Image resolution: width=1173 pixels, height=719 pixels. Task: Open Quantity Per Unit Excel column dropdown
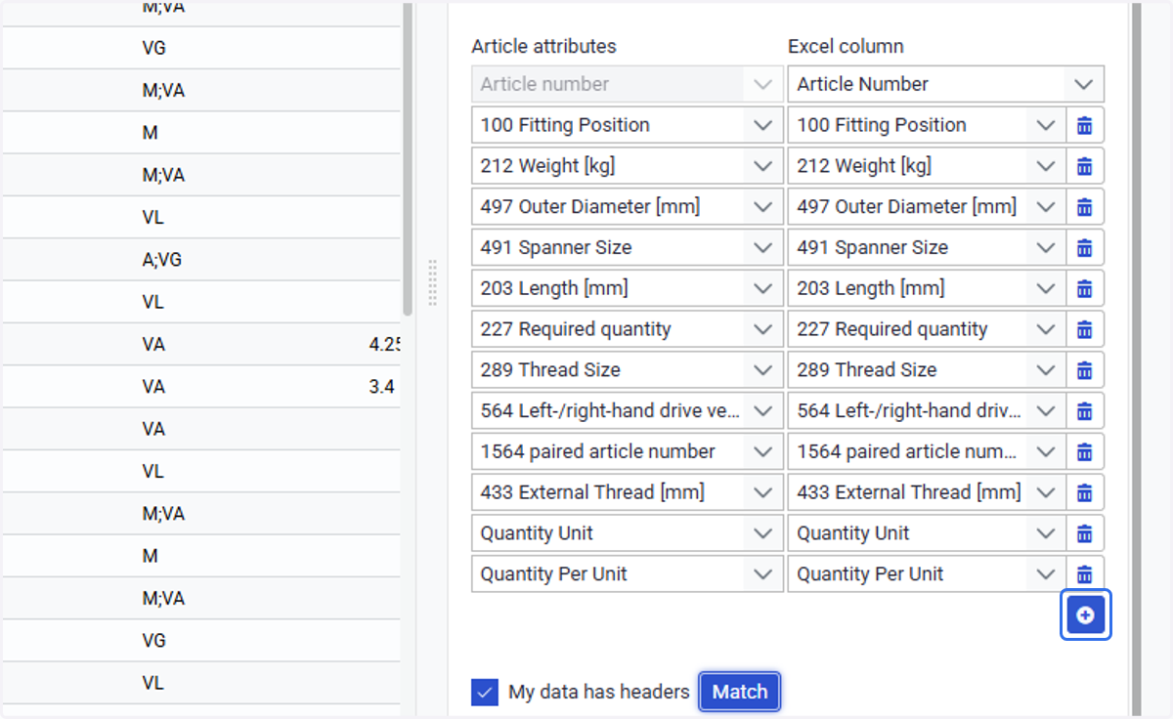pyautogui.click(x=1046, y=574)
